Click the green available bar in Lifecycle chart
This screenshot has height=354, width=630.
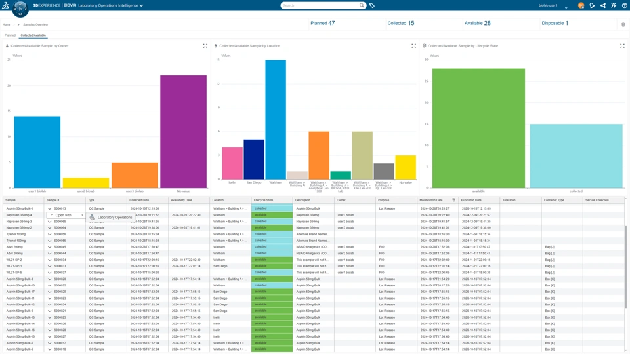478,128
